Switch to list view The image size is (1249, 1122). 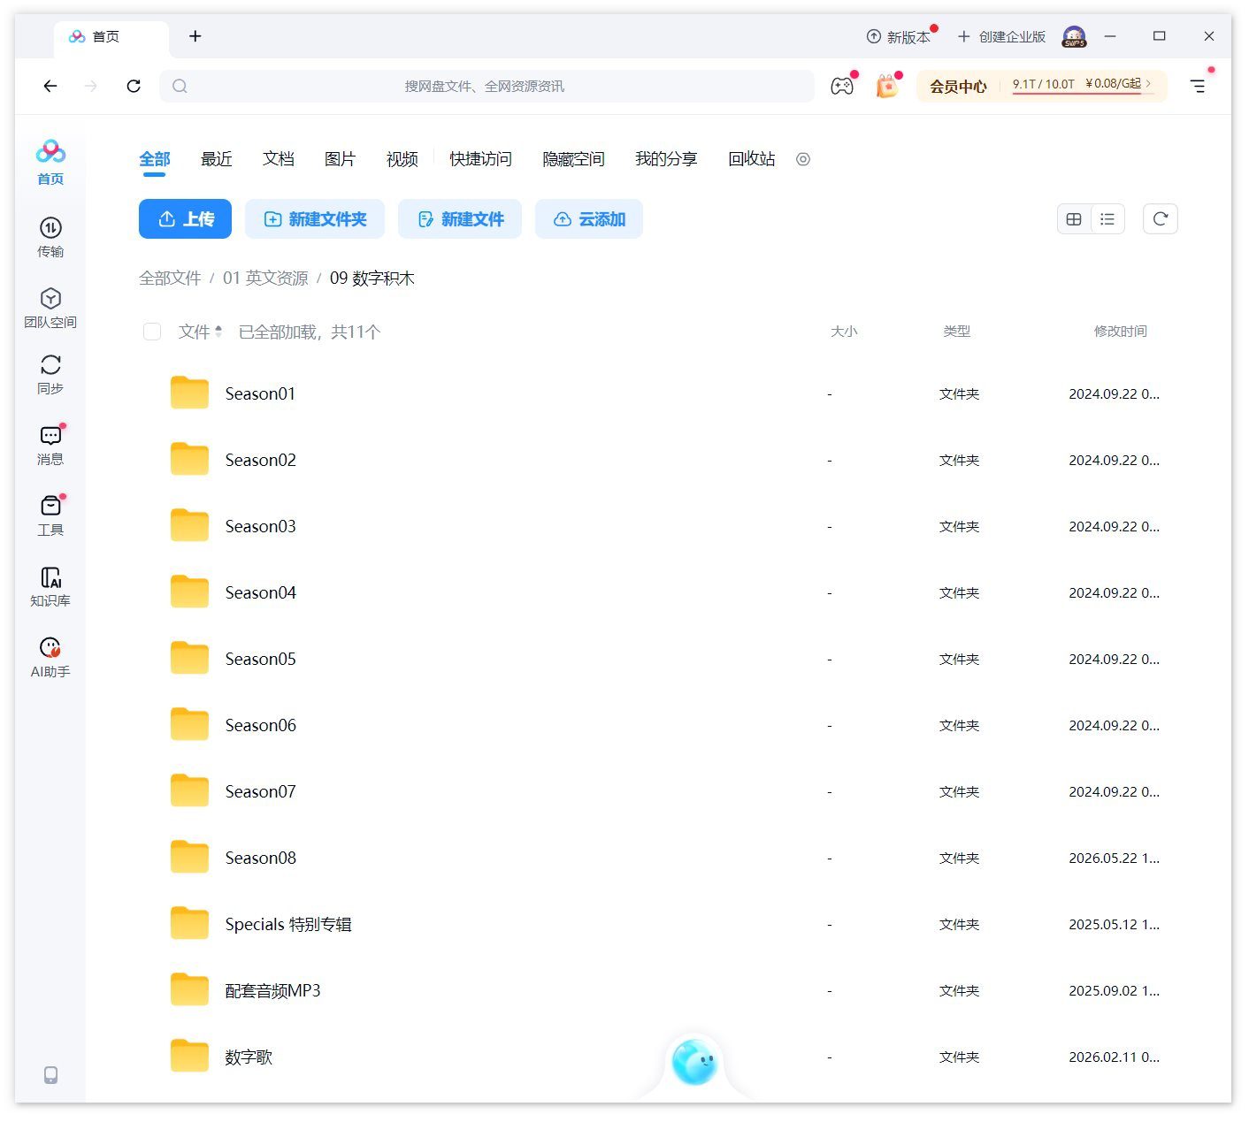point(1107,219)
